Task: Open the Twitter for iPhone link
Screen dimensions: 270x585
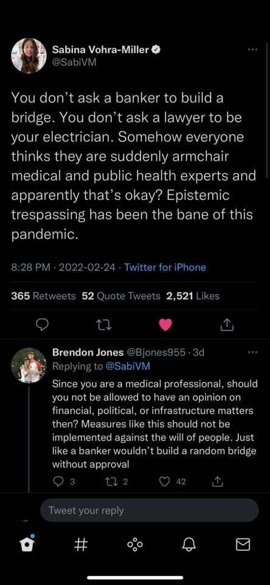Action: coord(165,267)
